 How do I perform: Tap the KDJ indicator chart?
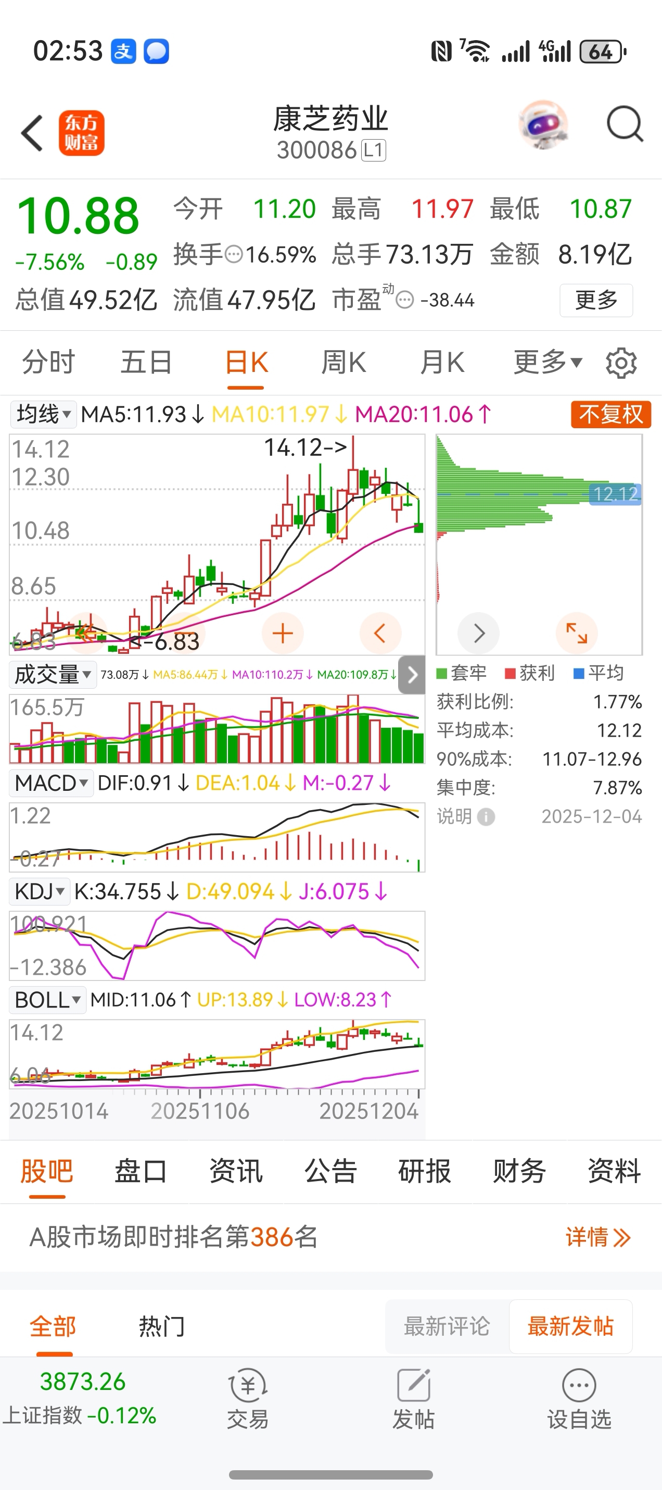point(217,946)
